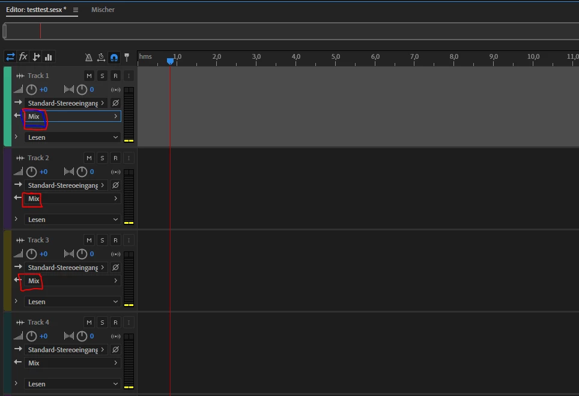Click the Track 3 name label
This screenshot has height=396, width=579.
(x=38, y=240)
